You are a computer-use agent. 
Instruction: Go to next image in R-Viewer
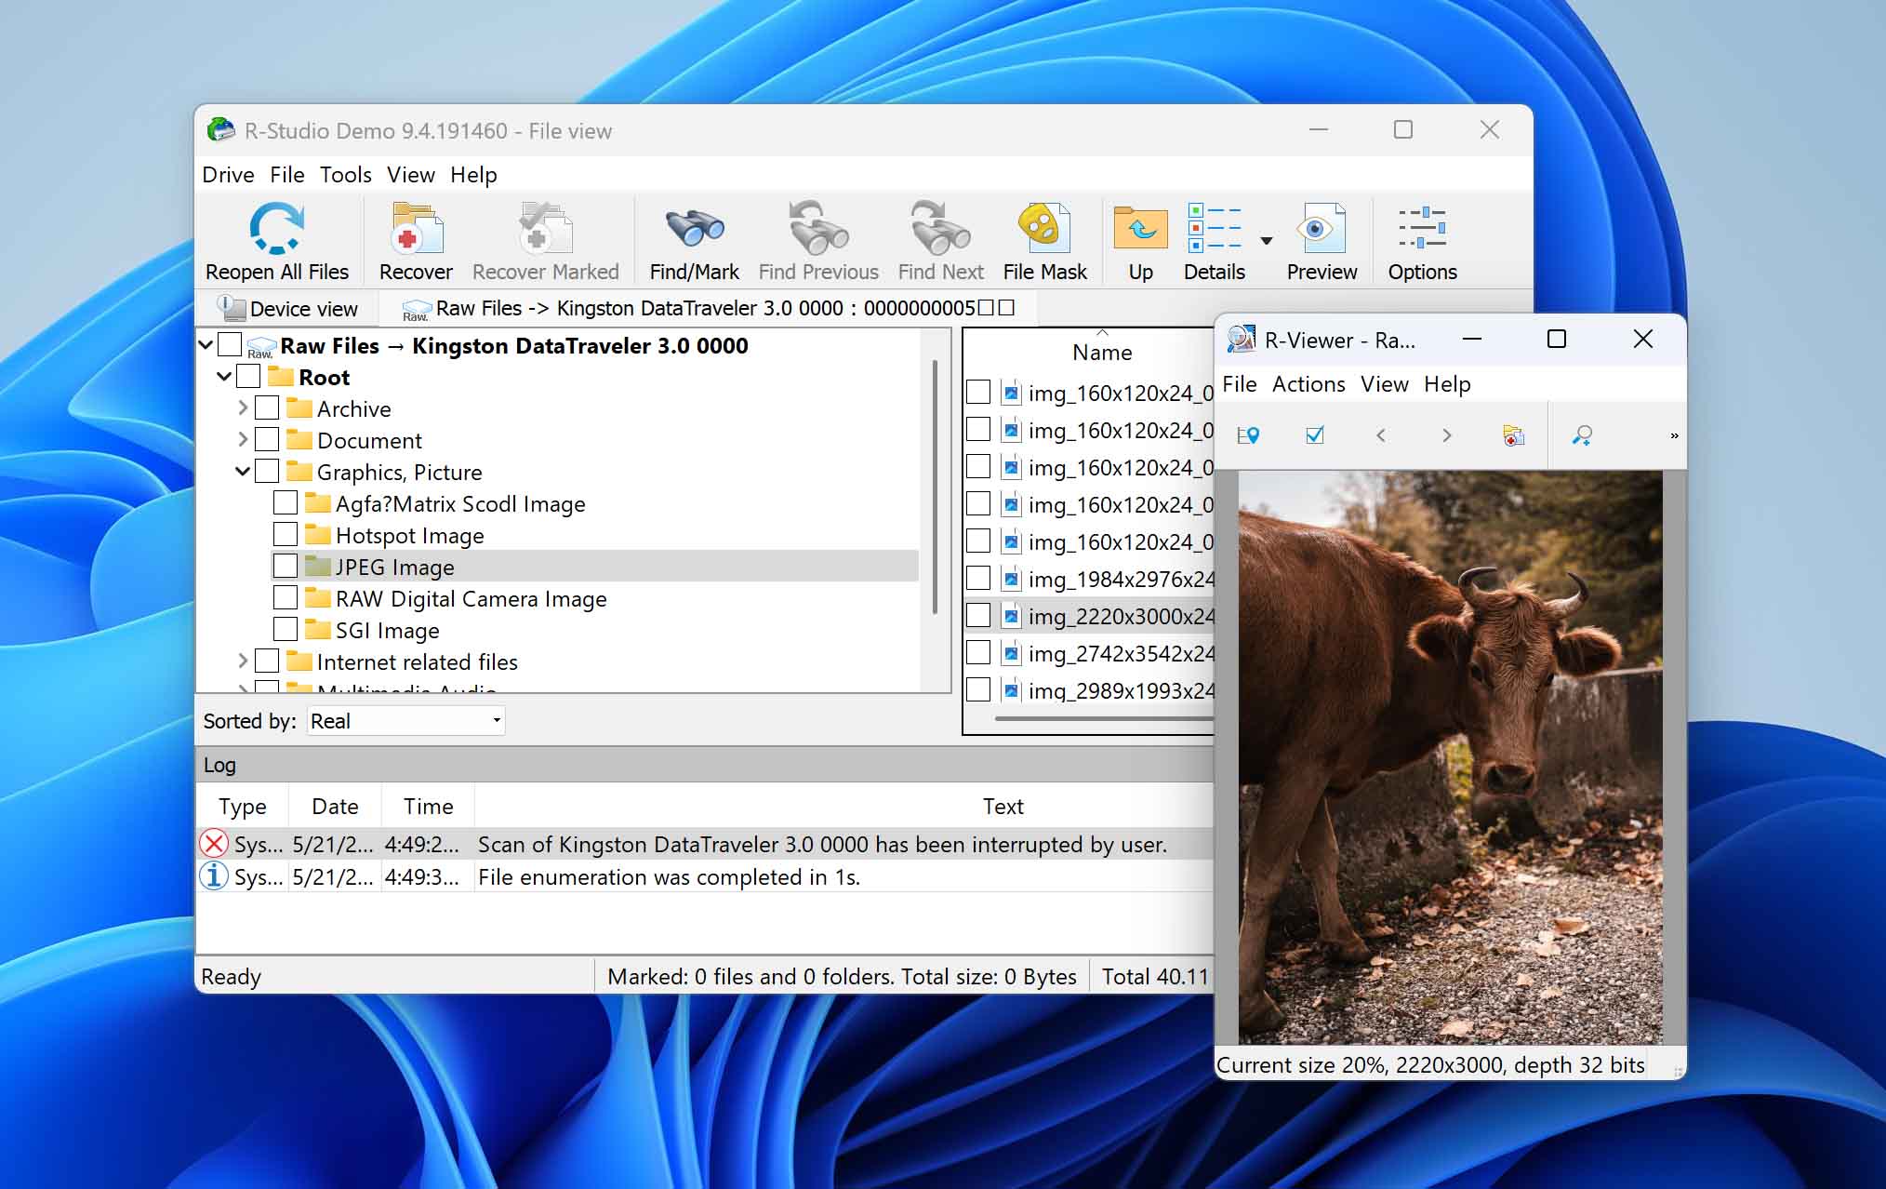1446,435
